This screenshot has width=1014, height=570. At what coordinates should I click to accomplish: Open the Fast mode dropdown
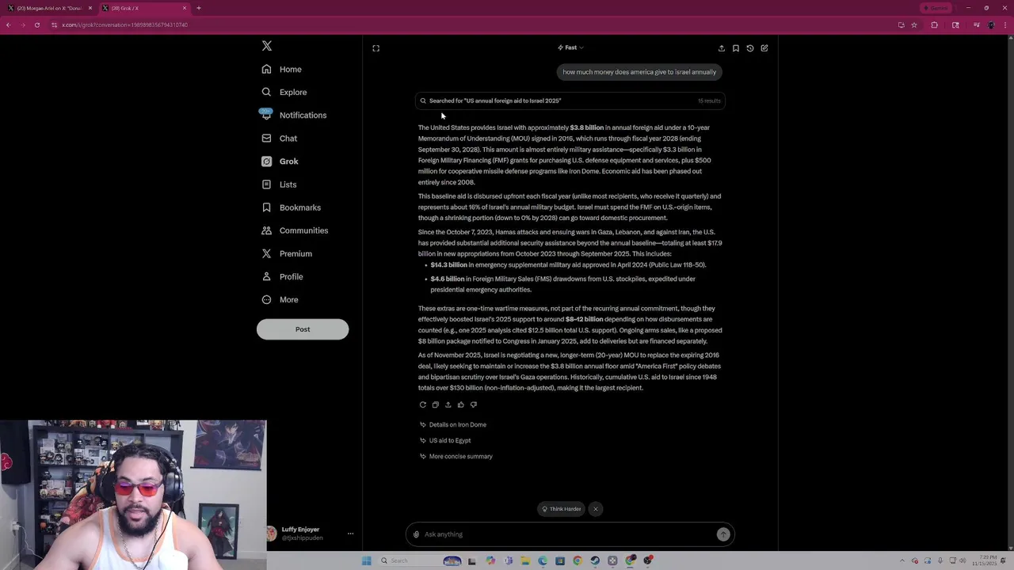tap(570, 47)
